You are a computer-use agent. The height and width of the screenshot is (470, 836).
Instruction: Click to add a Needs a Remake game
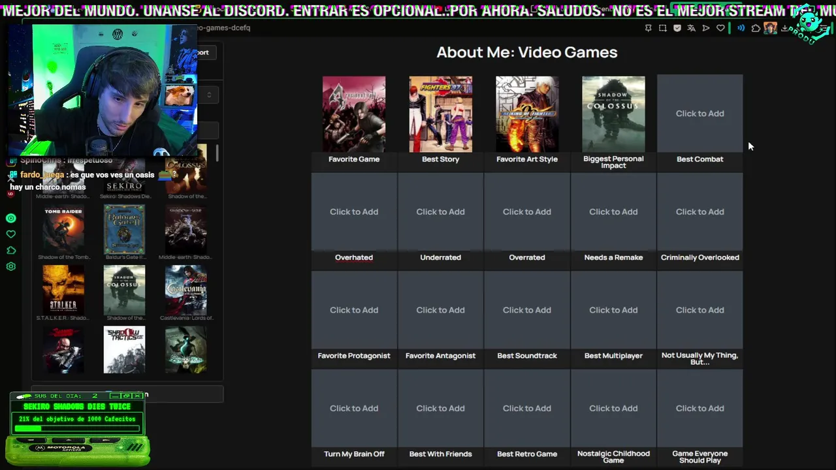click(613, 211)
